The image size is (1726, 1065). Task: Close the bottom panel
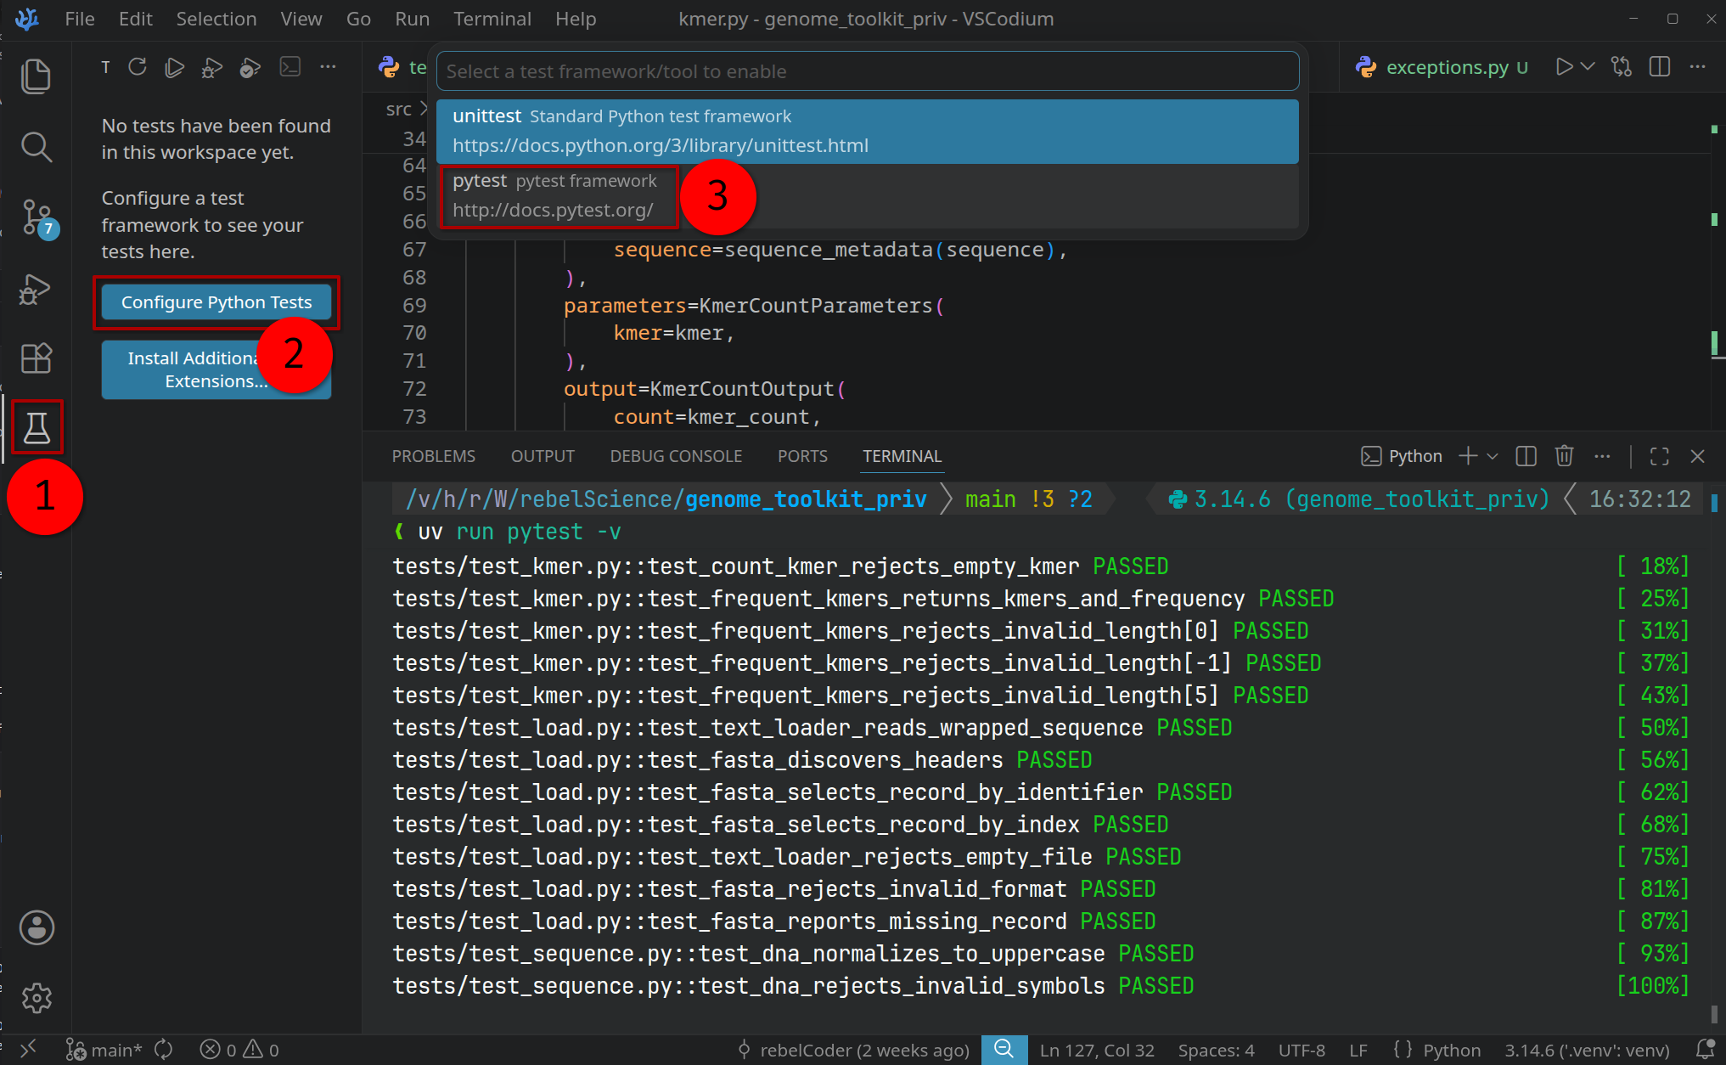coord(1697,456)
